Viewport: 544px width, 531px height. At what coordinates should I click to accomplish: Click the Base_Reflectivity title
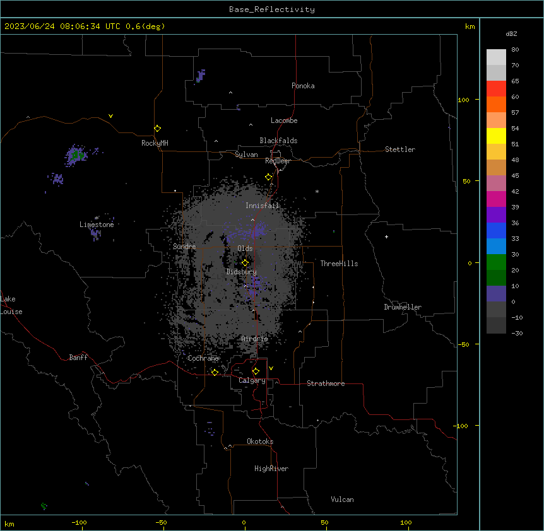coord(272,9)
